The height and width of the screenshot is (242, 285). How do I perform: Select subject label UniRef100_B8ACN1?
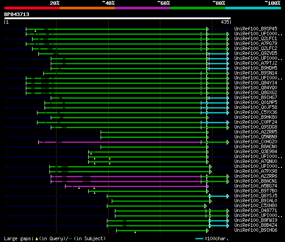(x=256, y=181)
